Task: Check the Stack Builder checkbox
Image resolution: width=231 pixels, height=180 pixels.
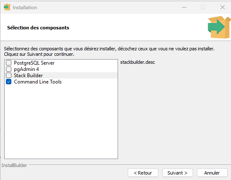Action: (8, 76)
